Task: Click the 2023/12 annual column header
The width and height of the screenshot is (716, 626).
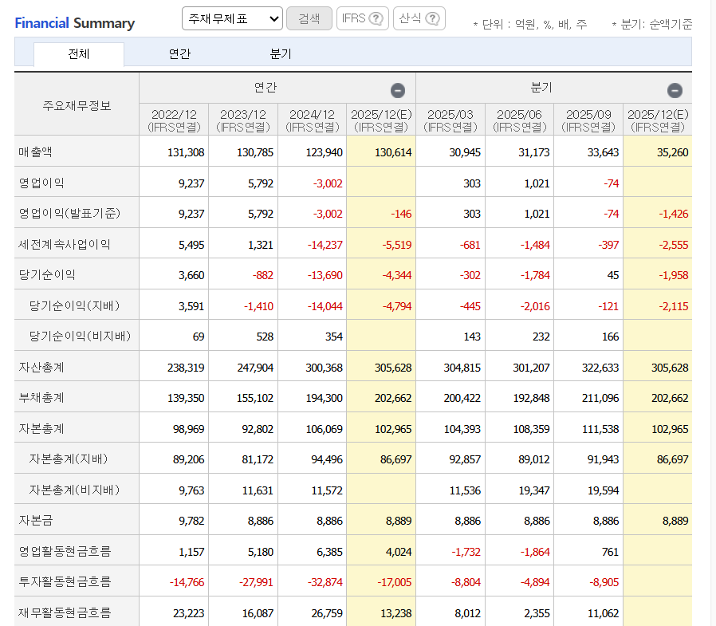Action: (x=243, y=120)
